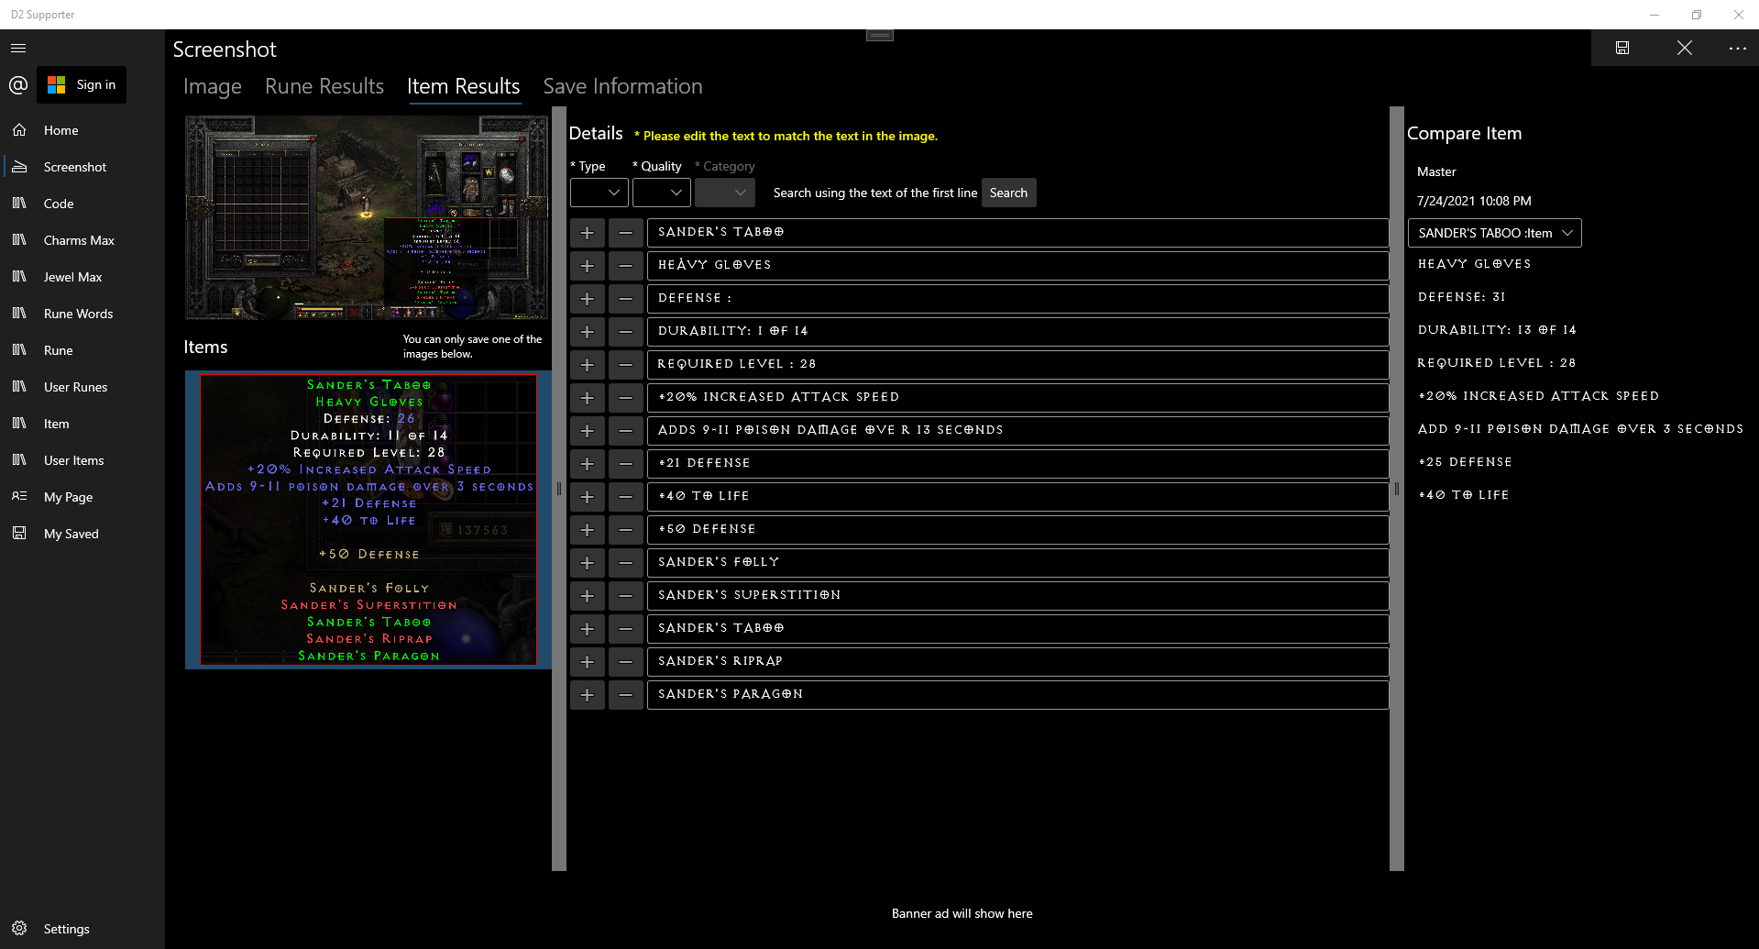The width and height of the screenshot is (1759, 949).
Task: Click the account @ icon
Action: tap(18, 85)
